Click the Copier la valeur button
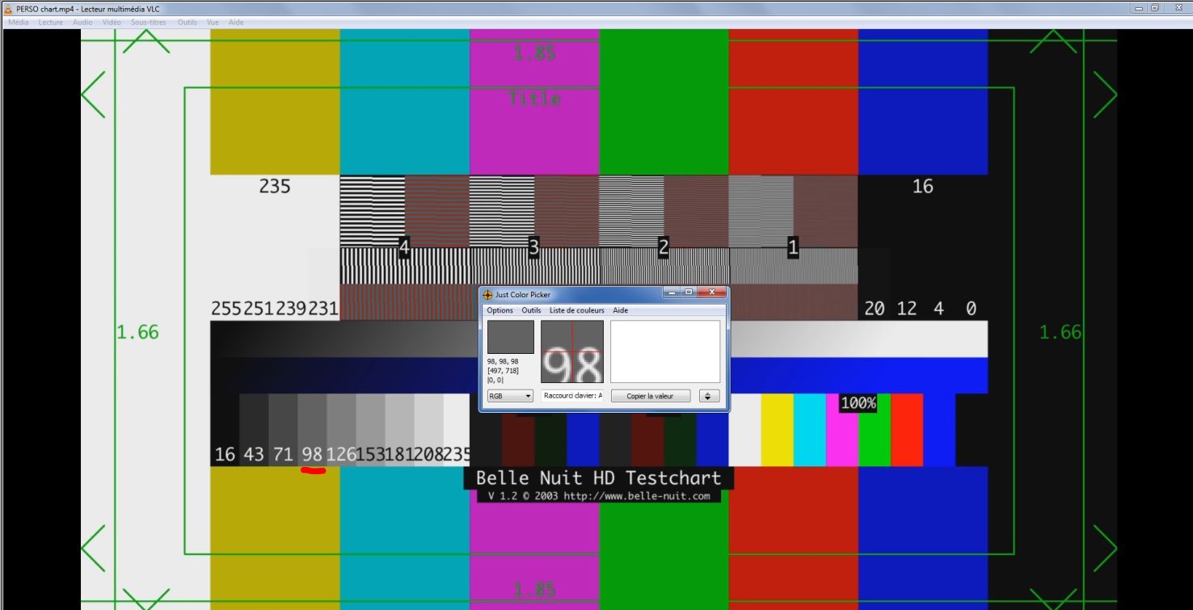Screen dimensions: 1193x610 (650, 396)
